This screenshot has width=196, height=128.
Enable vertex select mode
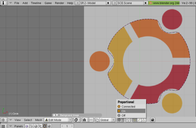pyautogui.click(x=135, y=120)
